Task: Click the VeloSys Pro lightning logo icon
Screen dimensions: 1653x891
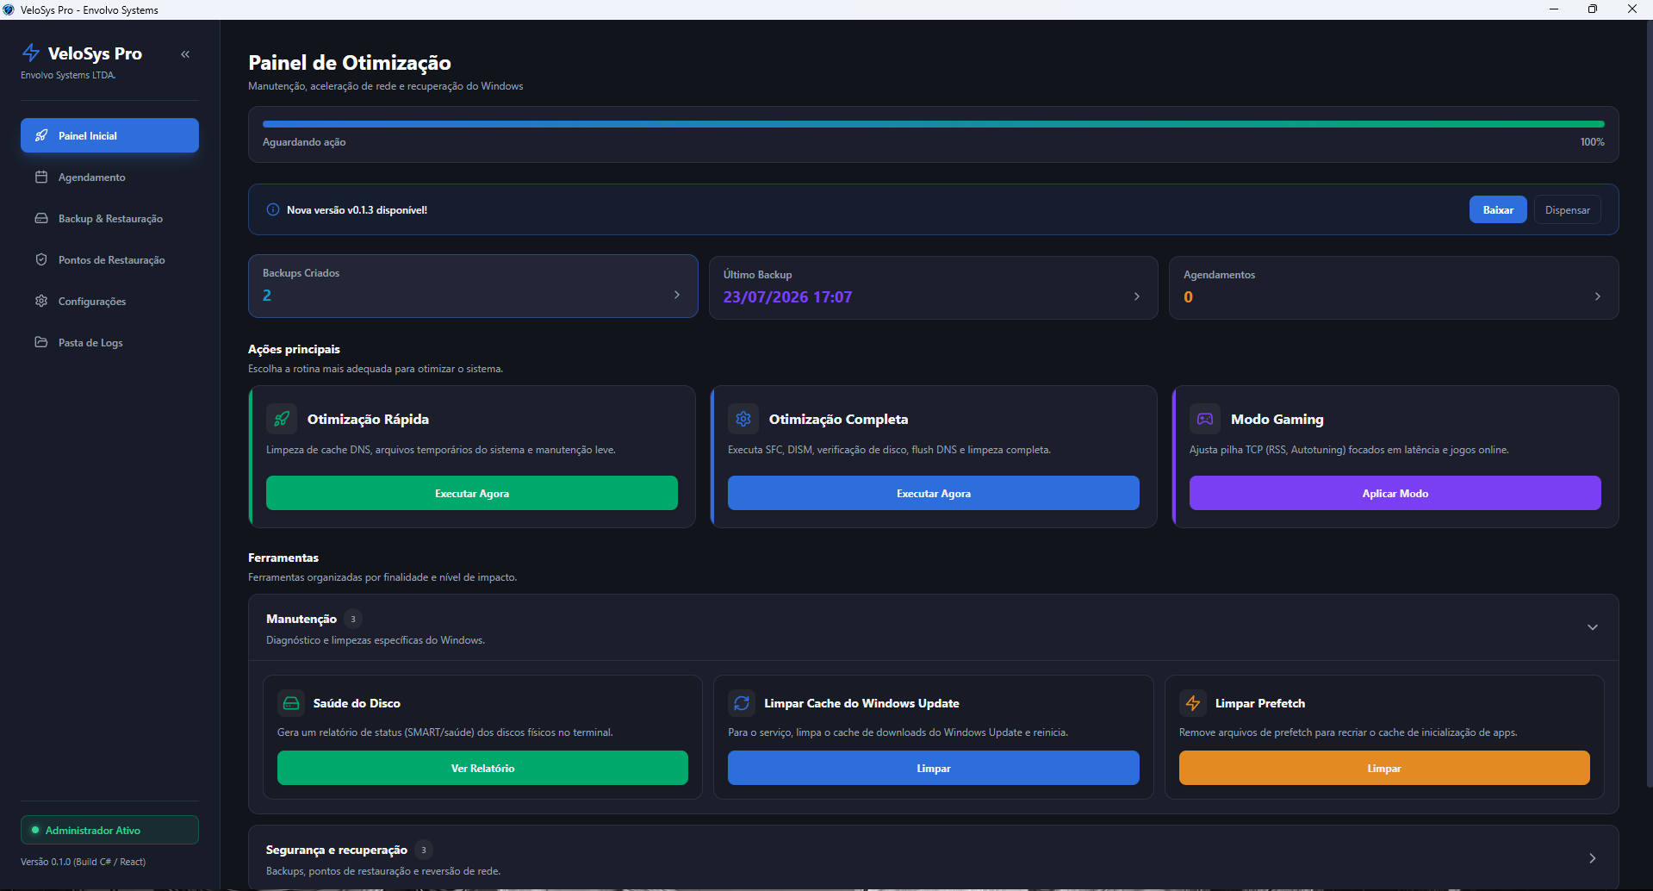Action: click(31, 53)
